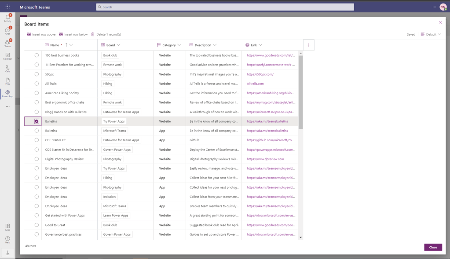Image resolution: width=450 pixels, height=259 pixels.
Task: Choose Insert row above
Action: 41,34
